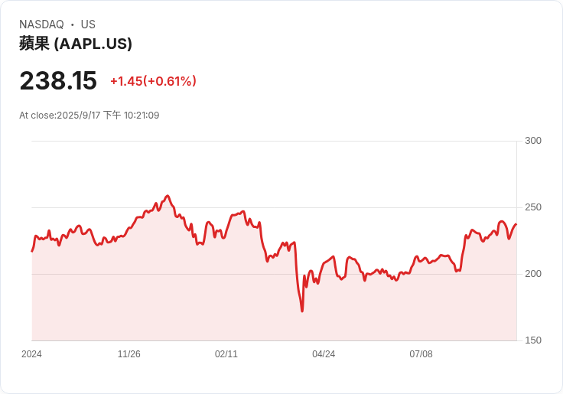Click the +1.45(+0.61%) price change
This screenshot has width=563, height=394.
[153, 81]
